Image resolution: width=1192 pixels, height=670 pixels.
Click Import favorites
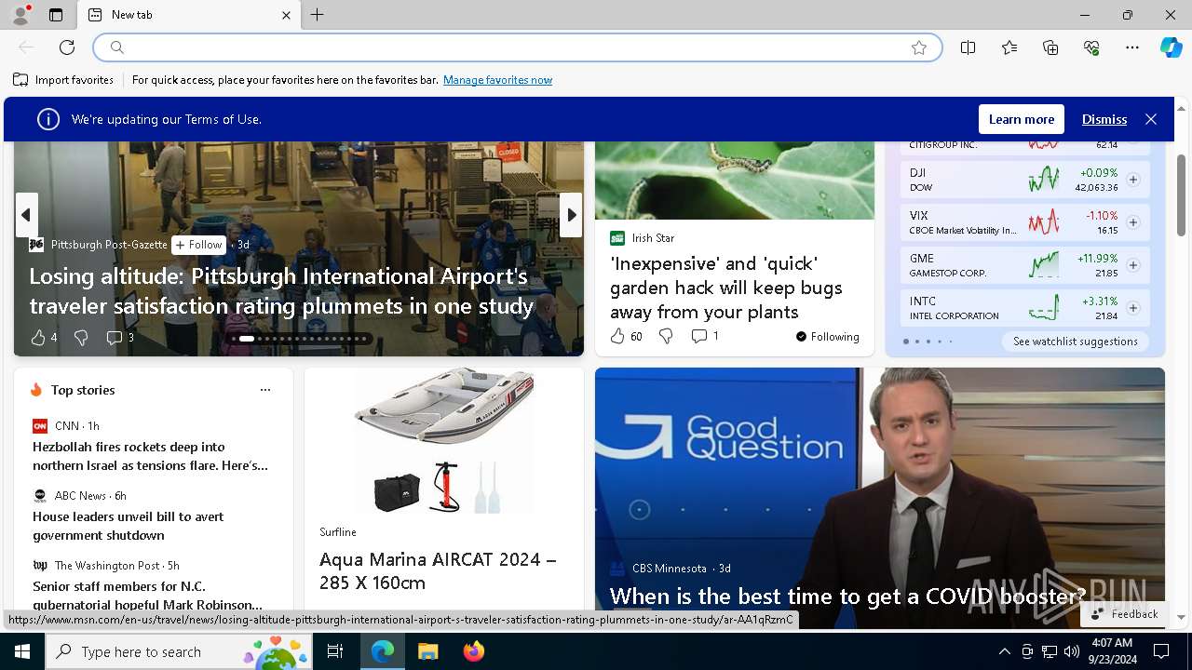tap(63, 80)
